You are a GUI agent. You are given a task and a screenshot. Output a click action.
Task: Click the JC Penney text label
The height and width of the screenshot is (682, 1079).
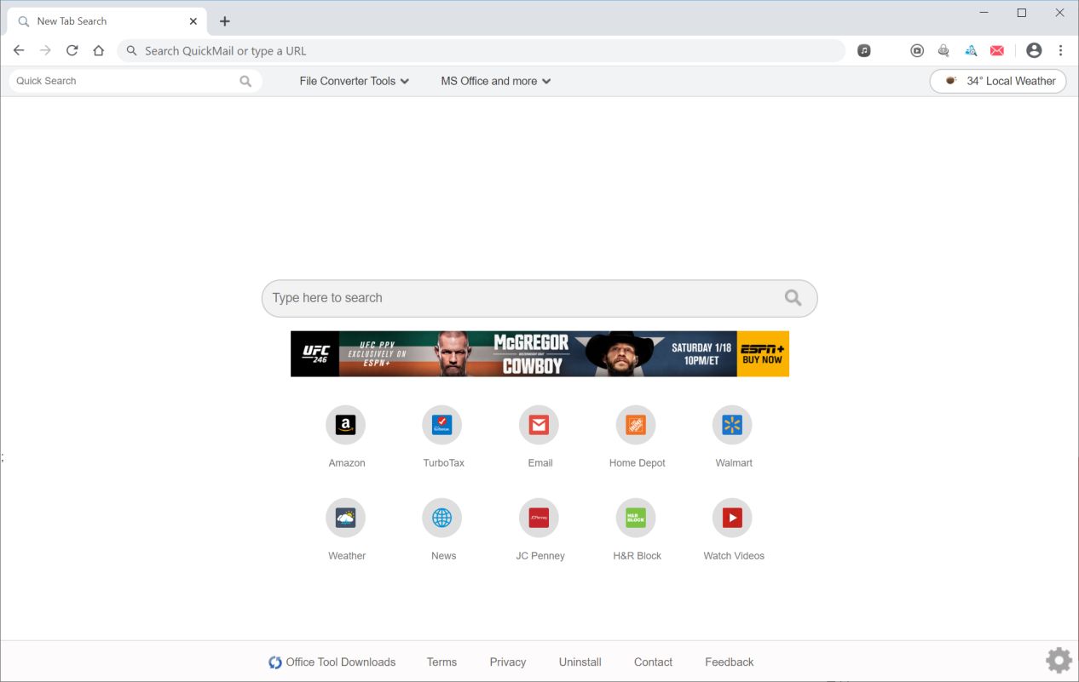[540, 556]
